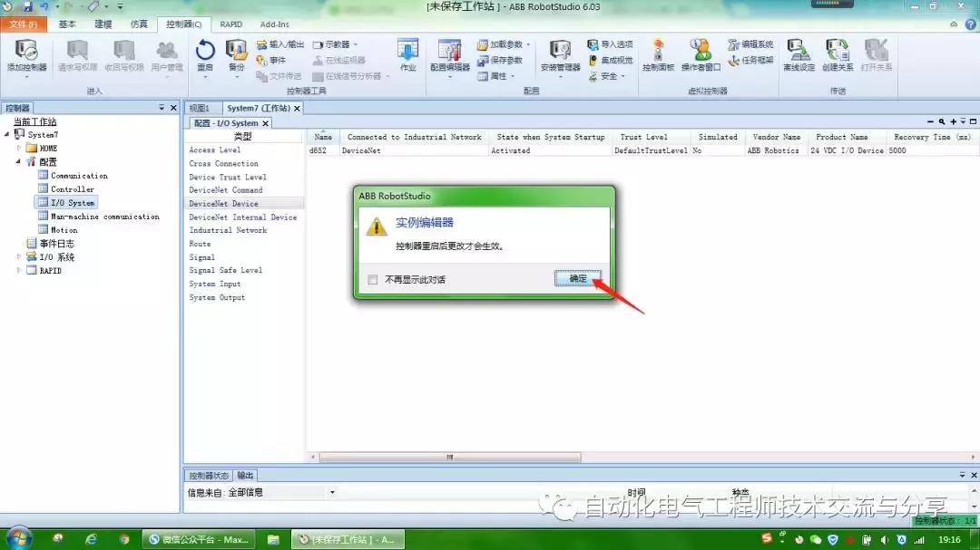Switch to the 仿真 ribbon tab
Viewport: 980px width, 550px height.
(139, 24)
